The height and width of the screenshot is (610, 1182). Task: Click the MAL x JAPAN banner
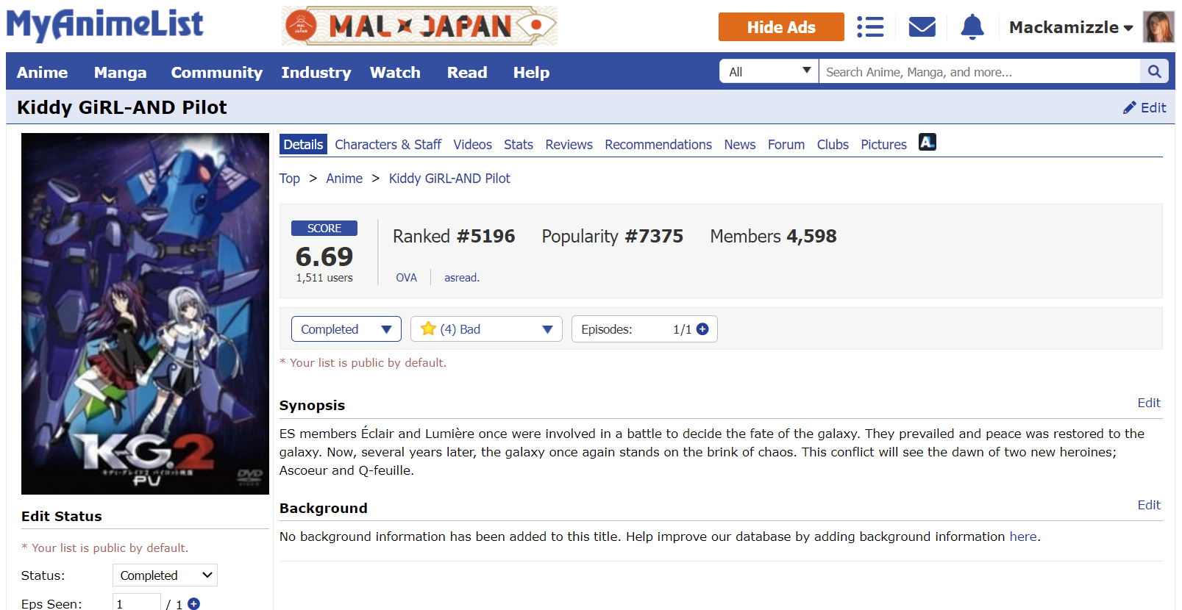(419, 26)
